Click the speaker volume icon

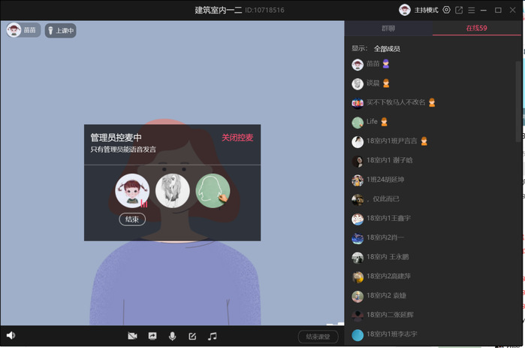coord(11,335)
